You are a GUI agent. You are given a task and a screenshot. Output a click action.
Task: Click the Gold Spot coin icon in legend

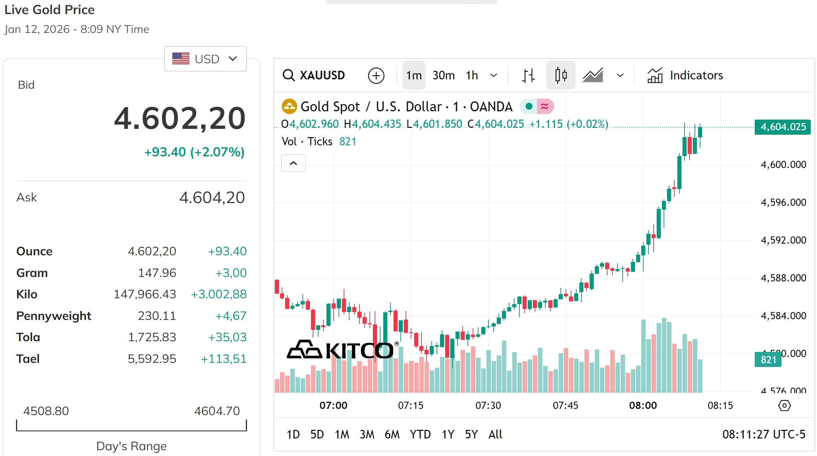pyautogui.click(x=289, y=106)
